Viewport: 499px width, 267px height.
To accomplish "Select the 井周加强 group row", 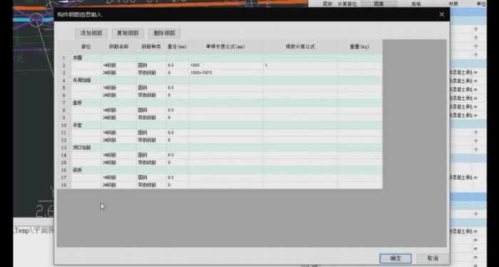I will point(227,80).
